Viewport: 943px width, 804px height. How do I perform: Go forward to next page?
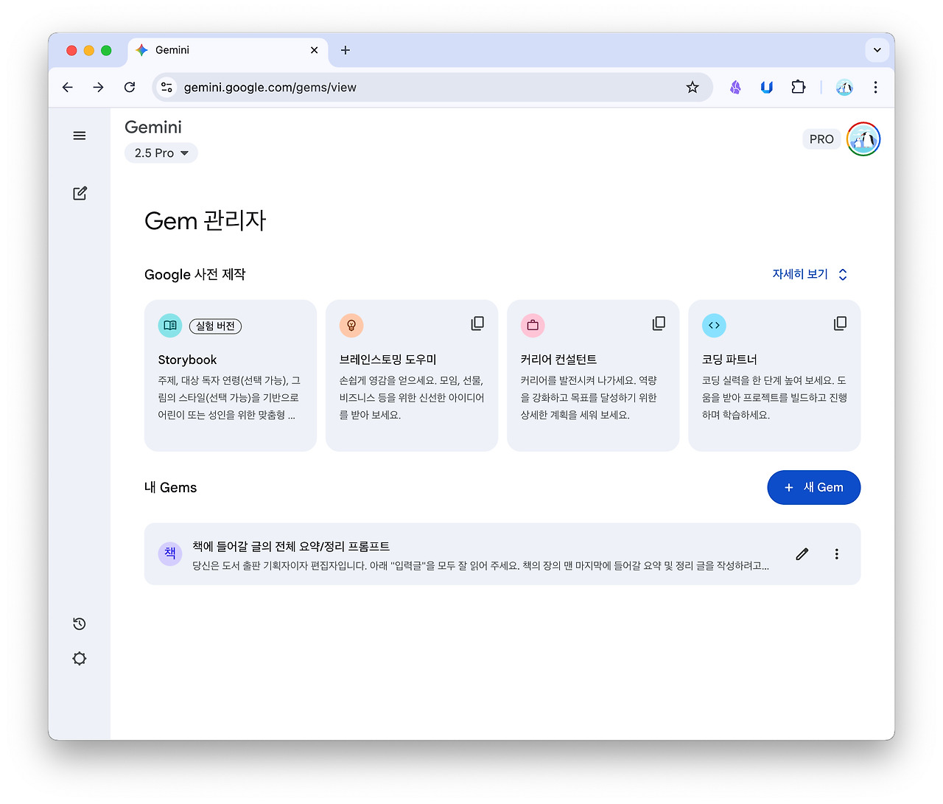click(99, 88)
